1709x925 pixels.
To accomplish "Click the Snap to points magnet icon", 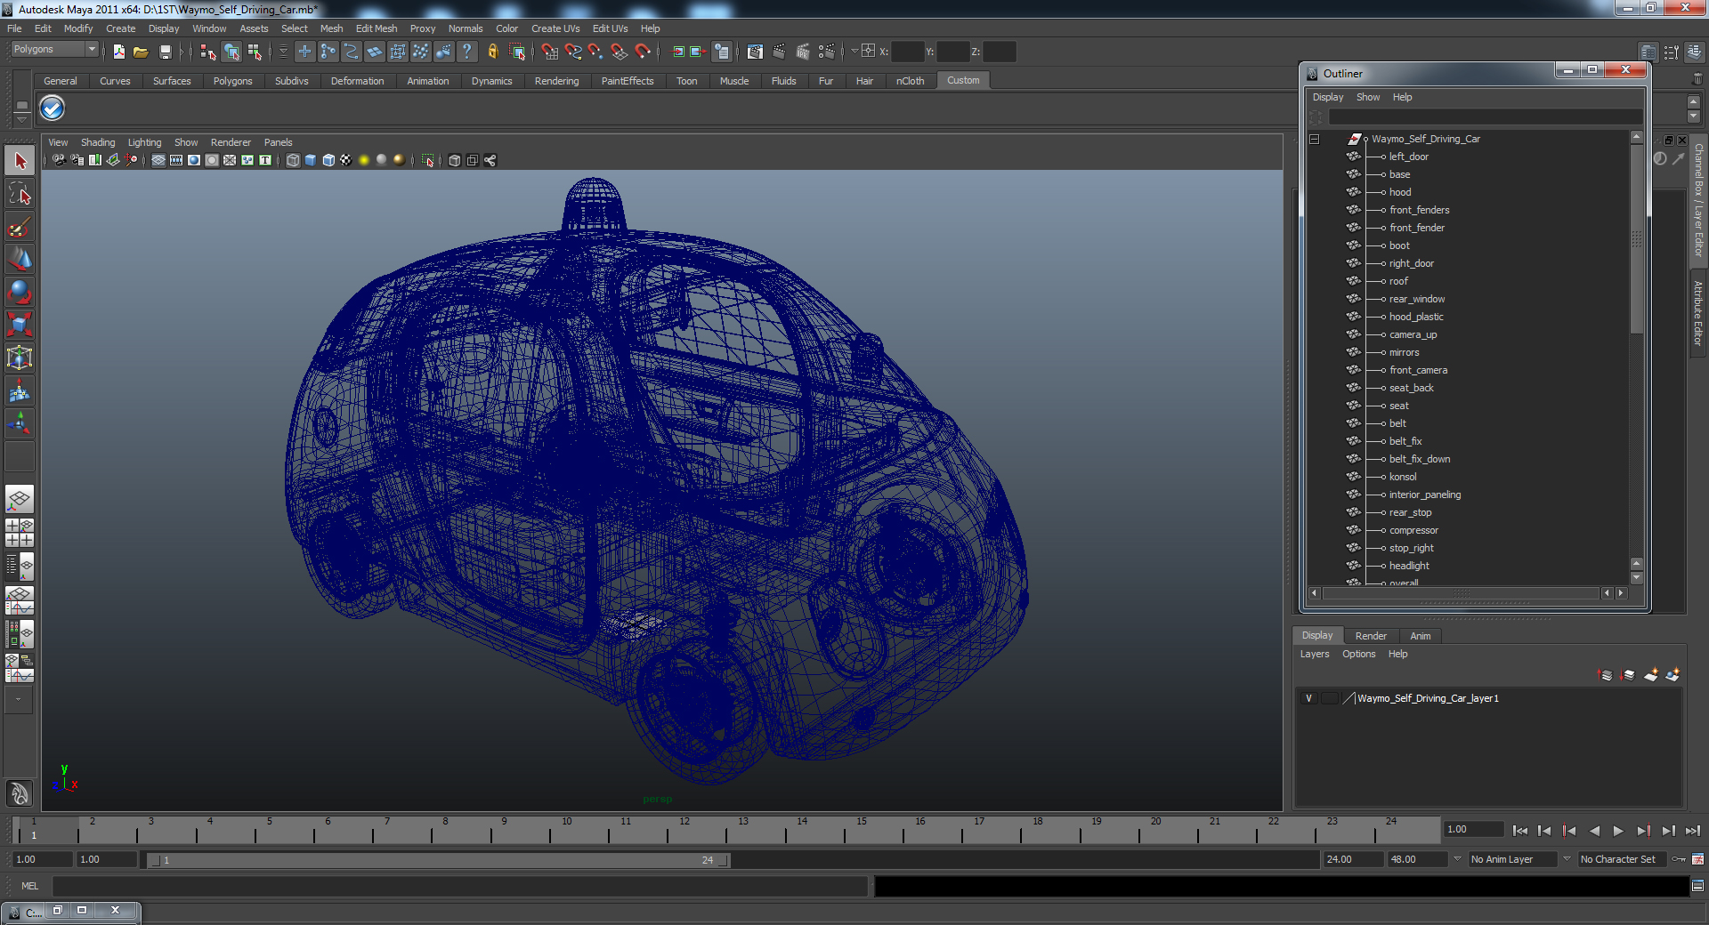I will tap(595, 52).
